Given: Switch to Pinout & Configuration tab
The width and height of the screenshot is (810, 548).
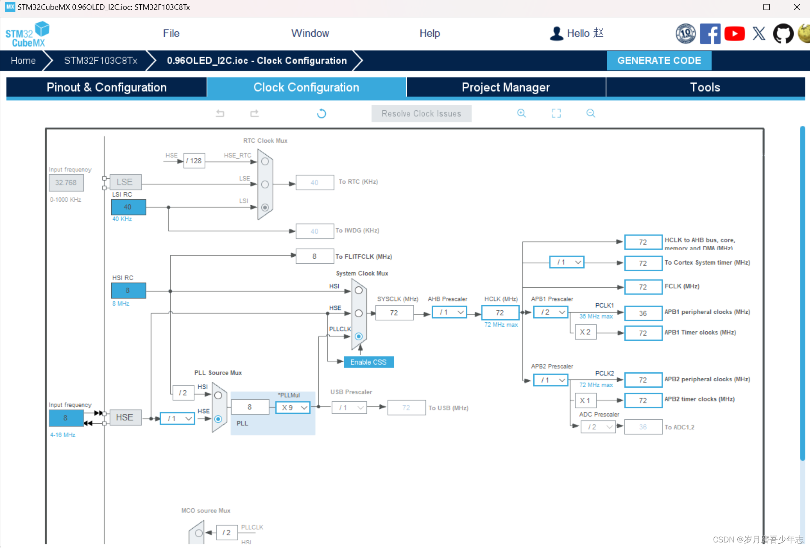Looking at the screenshot, I should tap(106, 87).
